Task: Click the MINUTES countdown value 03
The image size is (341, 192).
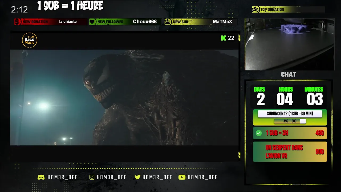Action: [x=315, y=99]
